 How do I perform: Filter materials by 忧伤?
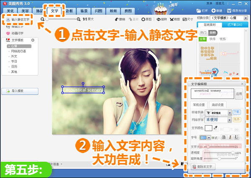223,39
